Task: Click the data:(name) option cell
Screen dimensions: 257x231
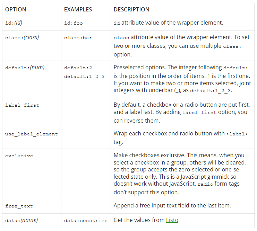Action: pos(22,220)
